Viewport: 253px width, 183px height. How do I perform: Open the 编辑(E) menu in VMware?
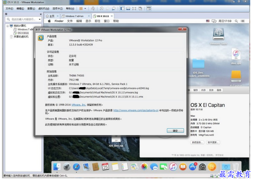click(x=20, y=8)
